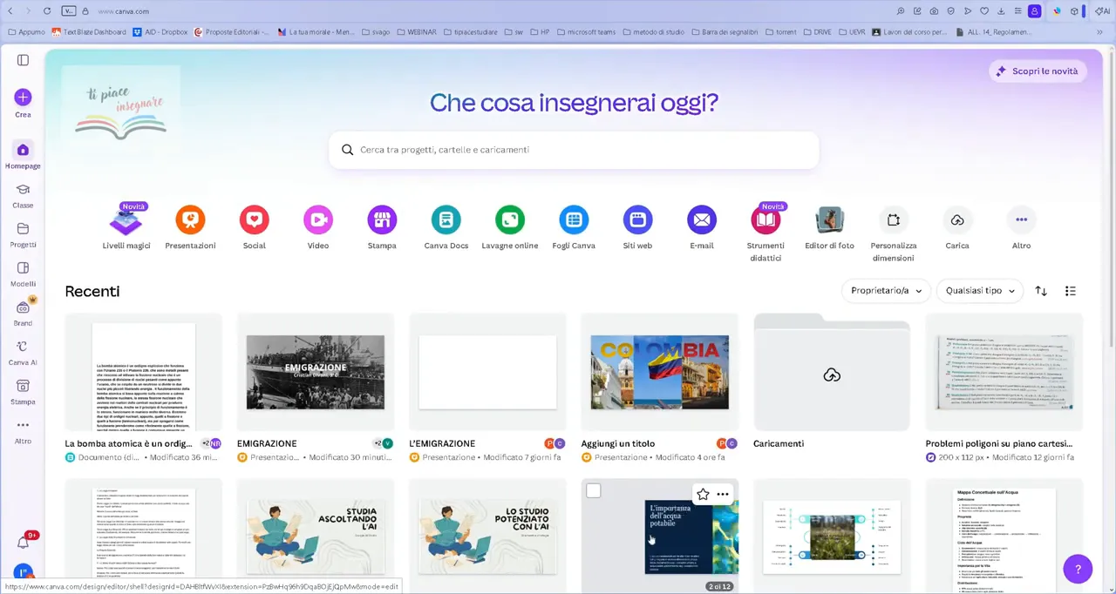Image resolution: width=1116 pixels, height=594 pixels.
Task: Select the Editor di foto shortcut
Action: 829,220
